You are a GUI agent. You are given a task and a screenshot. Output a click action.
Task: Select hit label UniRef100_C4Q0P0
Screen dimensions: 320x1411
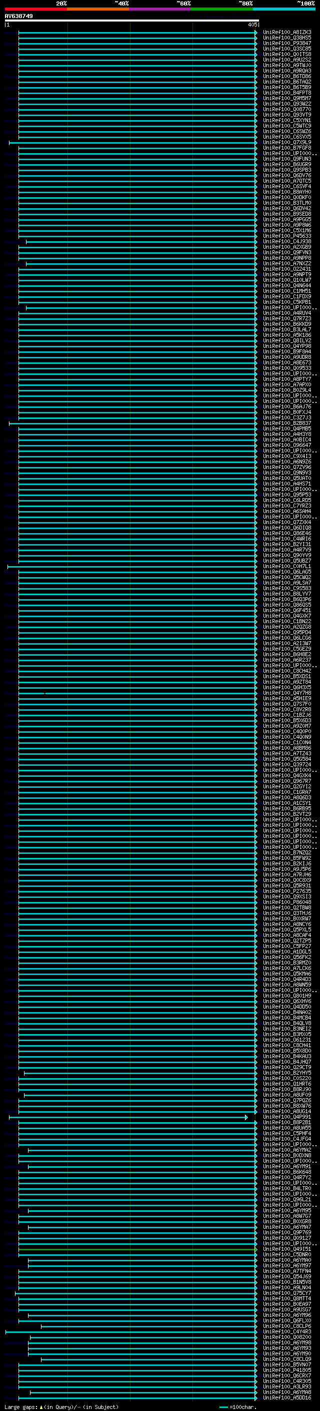(x=287, y=732)
